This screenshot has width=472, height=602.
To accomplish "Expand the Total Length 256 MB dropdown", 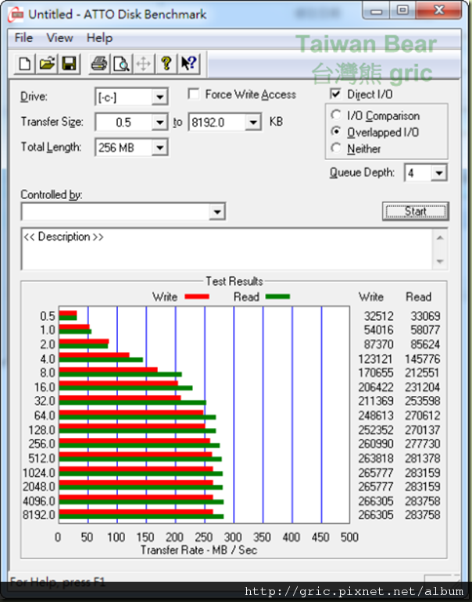I will 159,148.
